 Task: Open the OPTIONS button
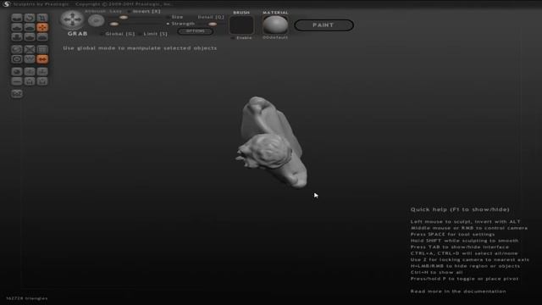pos(196,31)
